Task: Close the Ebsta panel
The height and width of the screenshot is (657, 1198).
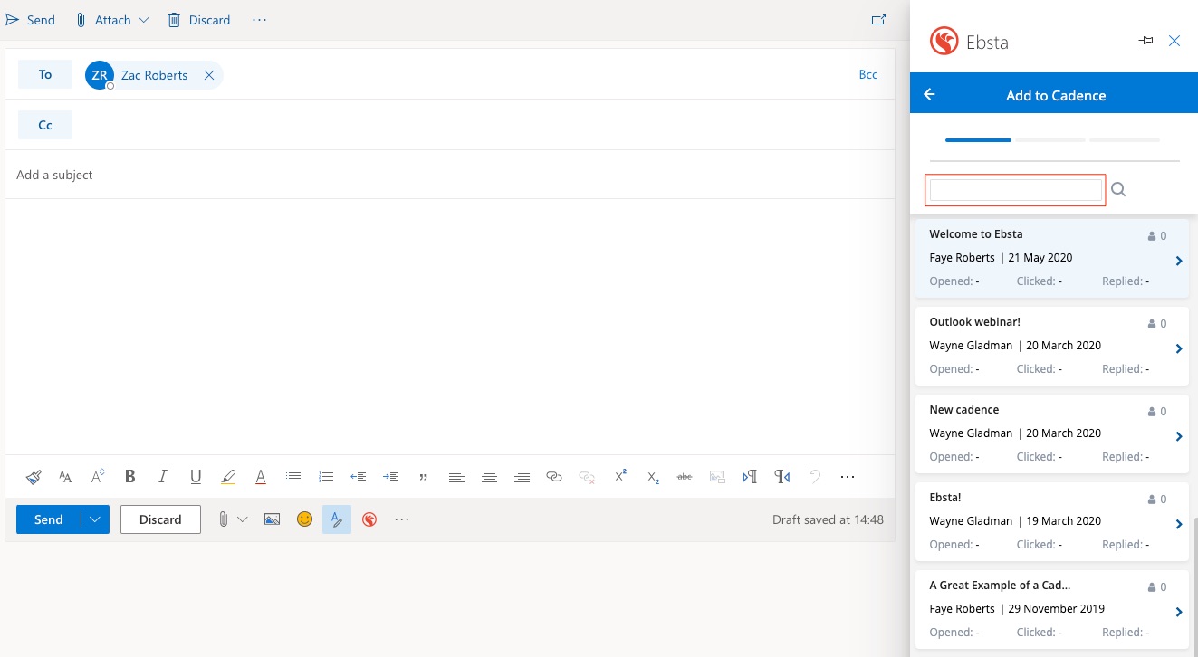Action: click(x=1174, y=41)
